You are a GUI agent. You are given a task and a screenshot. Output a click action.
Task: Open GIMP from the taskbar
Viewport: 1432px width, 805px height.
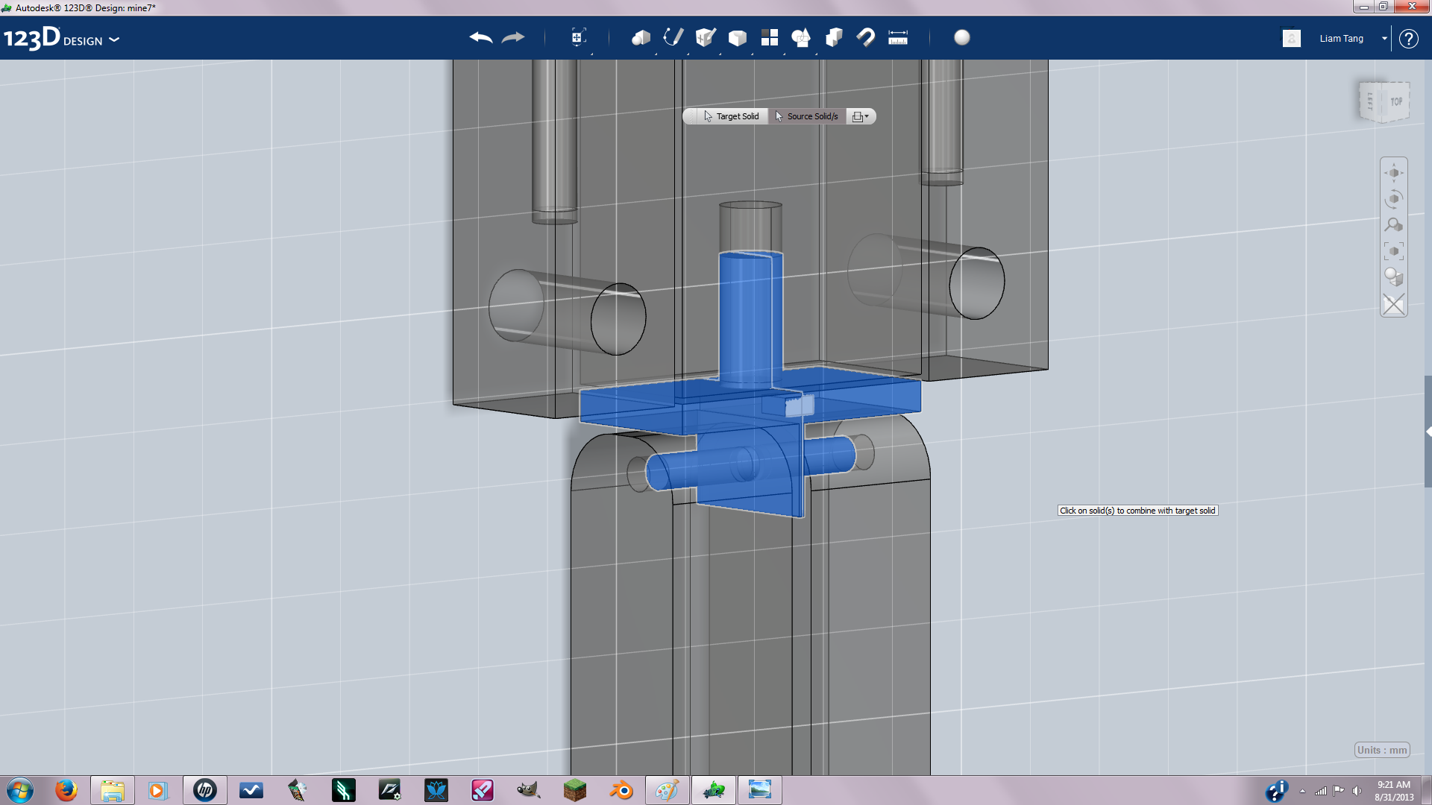click(x=529, y=790)
